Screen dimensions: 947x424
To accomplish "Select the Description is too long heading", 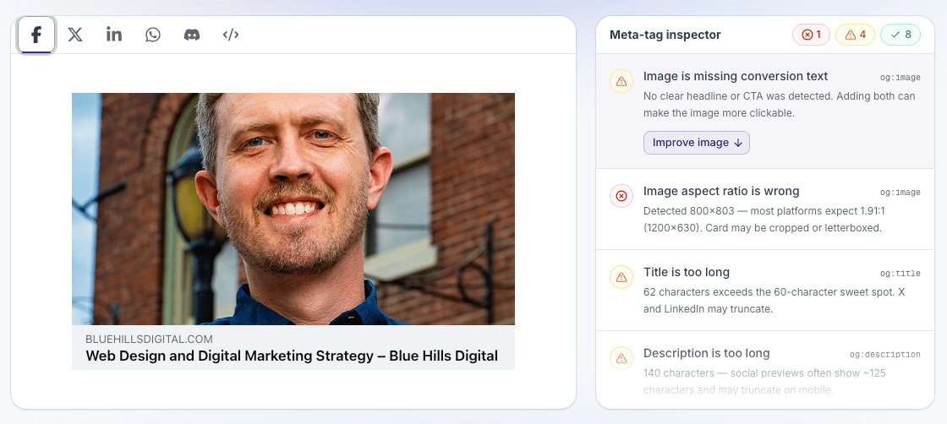I will [707, 353].
